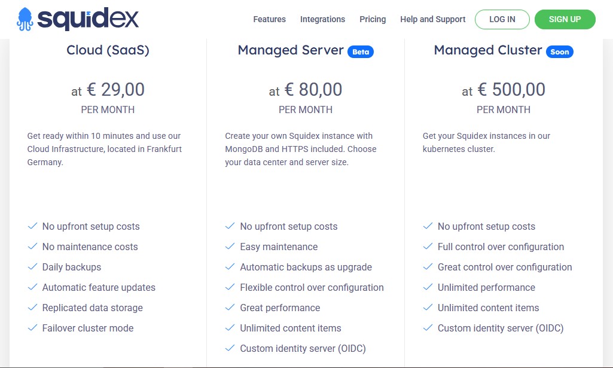Click the checkmark beside Easy maintenance
This screenshot has width=613, height=368.
(x=230, y=247)
